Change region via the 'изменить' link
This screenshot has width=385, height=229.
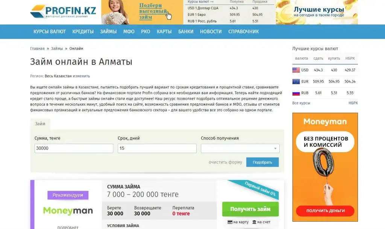coord(81,76)
